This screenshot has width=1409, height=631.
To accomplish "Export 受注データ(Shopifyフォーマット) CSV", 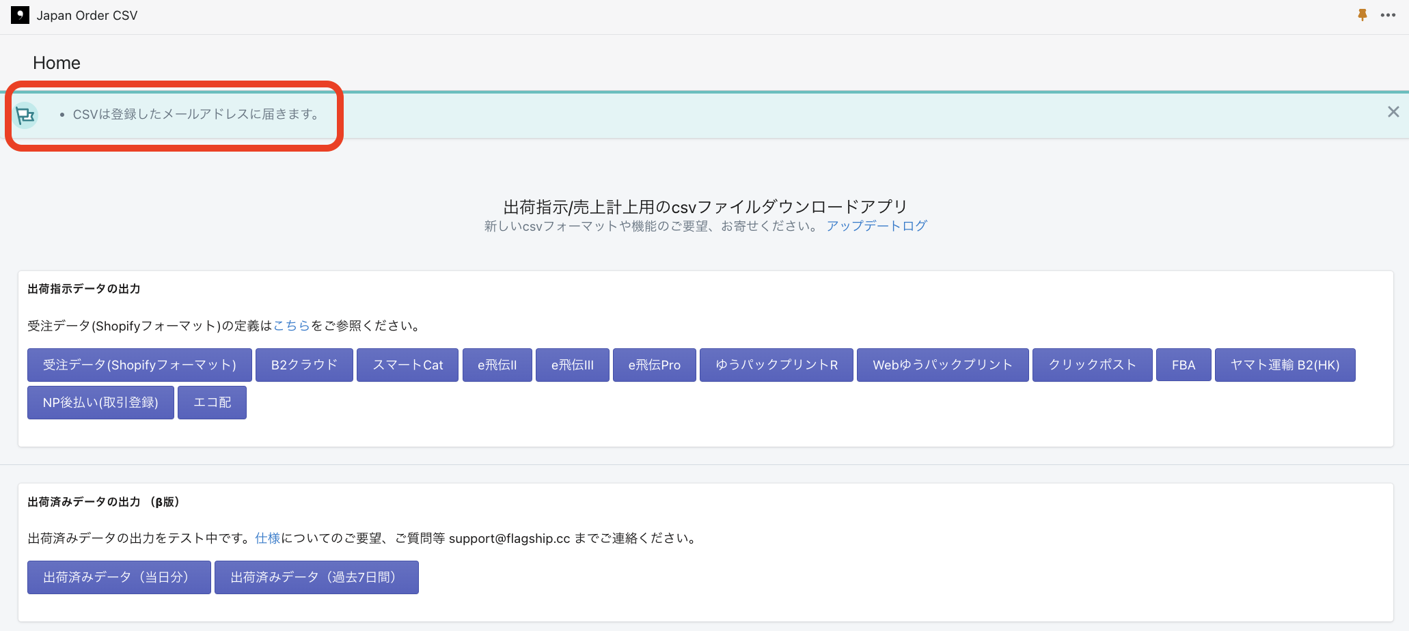I will (139, 365).
